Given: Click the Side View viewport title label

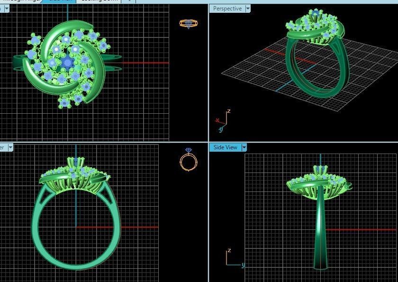Looking at the screenshot, I should [225, 147].
